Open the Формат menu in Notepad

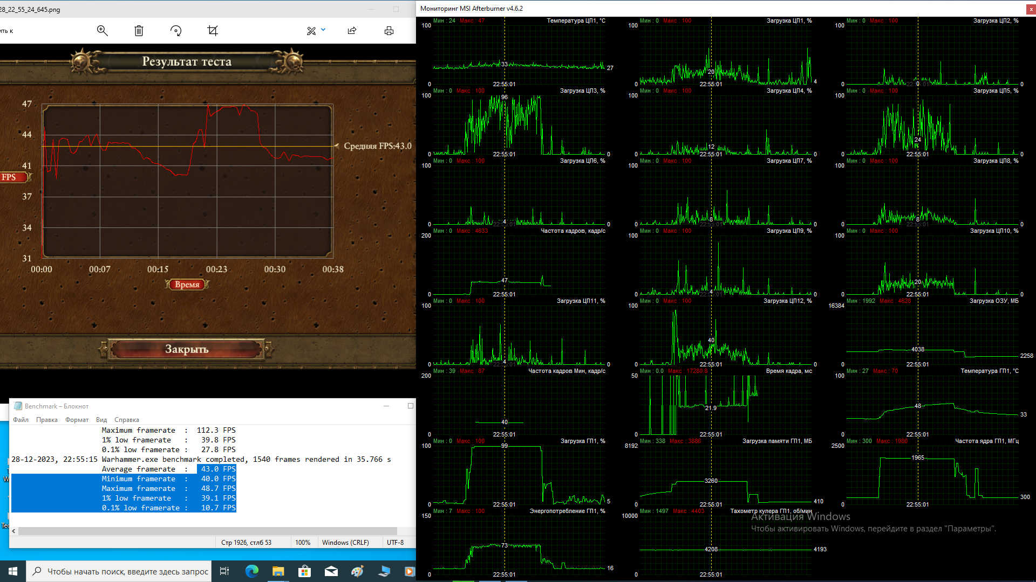(x=77, y=420)
